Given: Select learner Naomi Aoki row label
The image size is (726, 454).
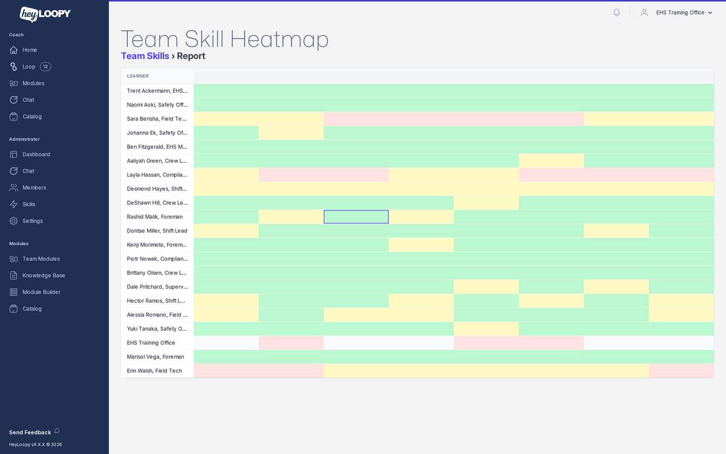Looking at the screenshot, I should click(x=157, y=105).
